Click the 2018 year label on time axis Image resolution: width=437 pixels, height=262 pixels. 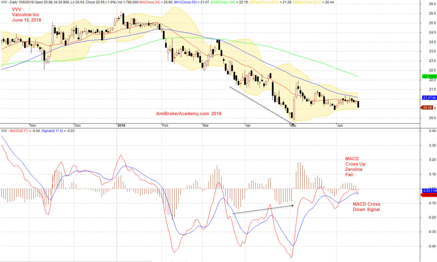click(x=121, y=125)
